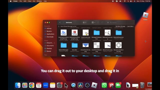The width and height of the screenshot is (160, 90).
Task: Launch Google Chrome from the Dock
Action: point(32,85)
